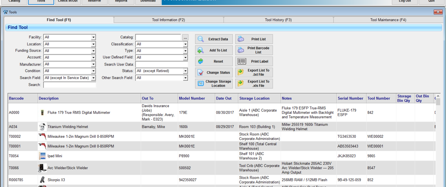
Task: Click the Log Out button
Action: 405,1
